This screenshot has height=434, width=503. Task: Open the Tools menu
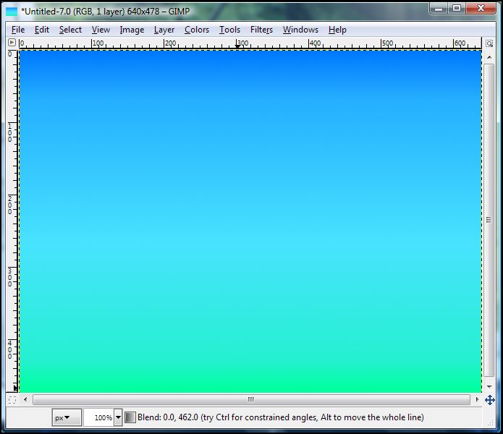(x=229, y=30)
